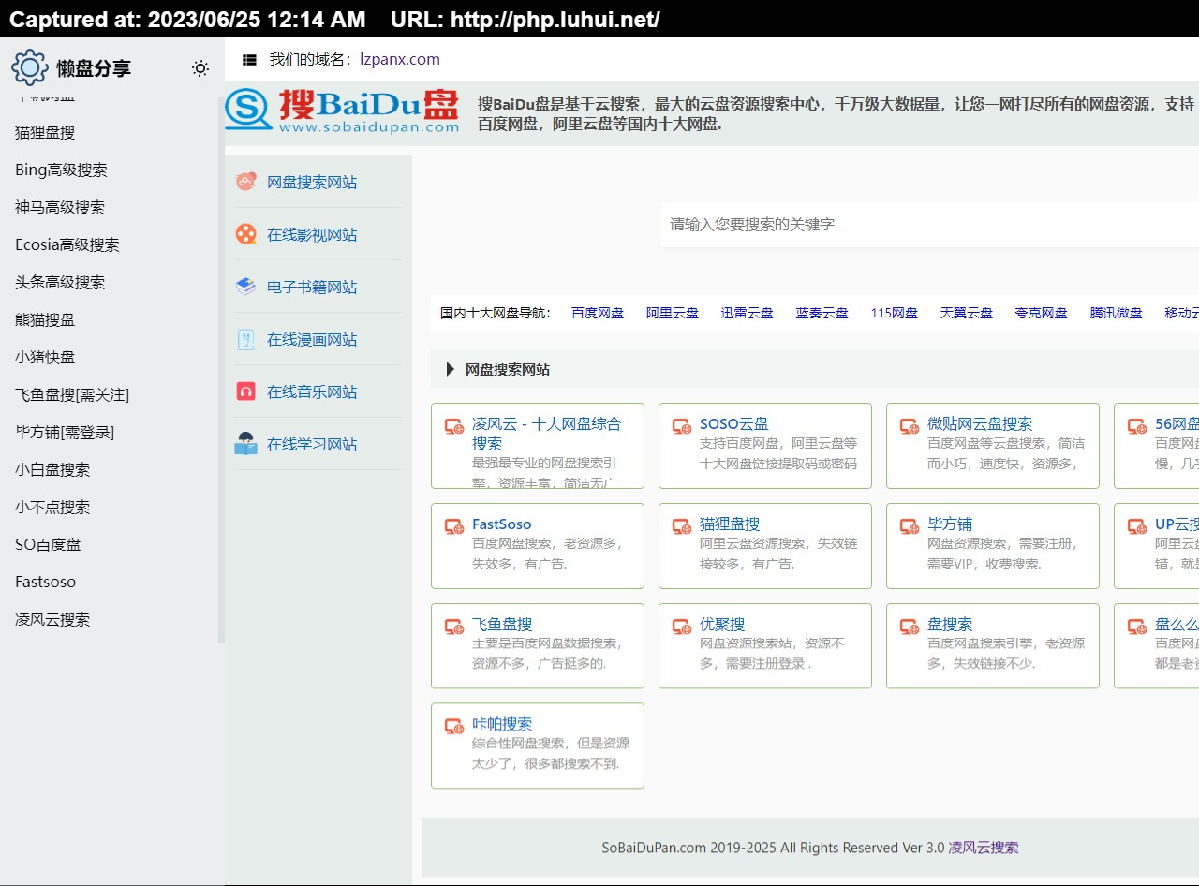Click the icon on the 猫狸盘搜 card
1199x886 pixels.
(x=682, y=526)
